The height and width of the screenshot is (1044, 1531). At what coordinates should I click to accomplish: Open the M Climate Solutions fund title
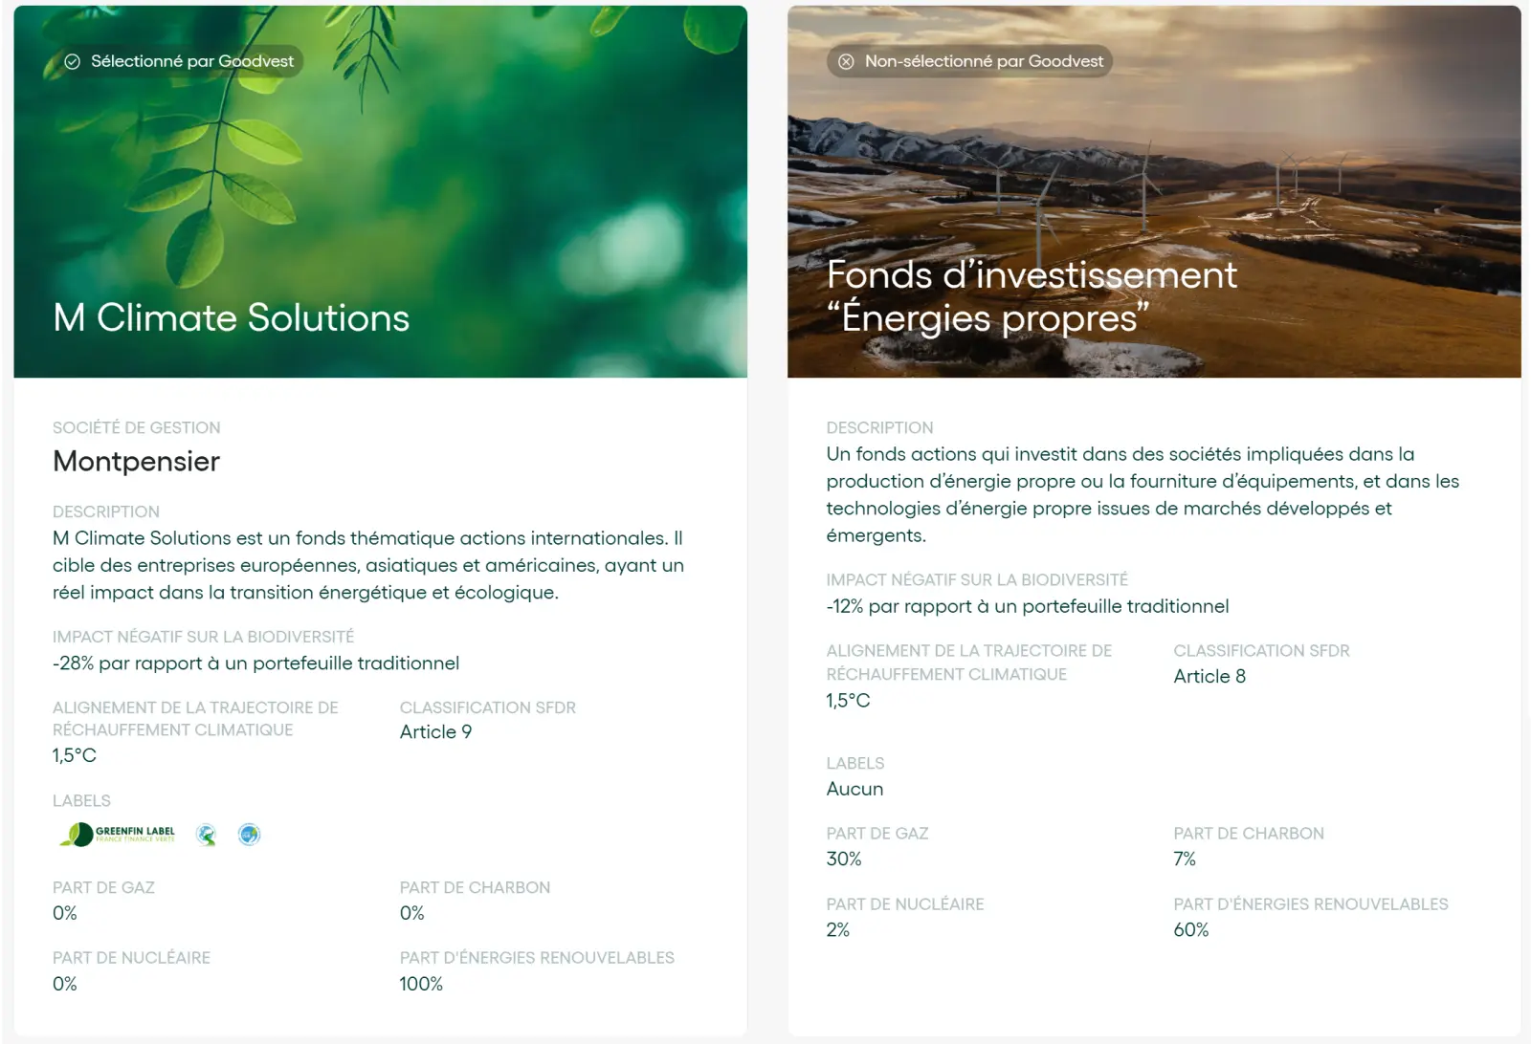(232, 317)
